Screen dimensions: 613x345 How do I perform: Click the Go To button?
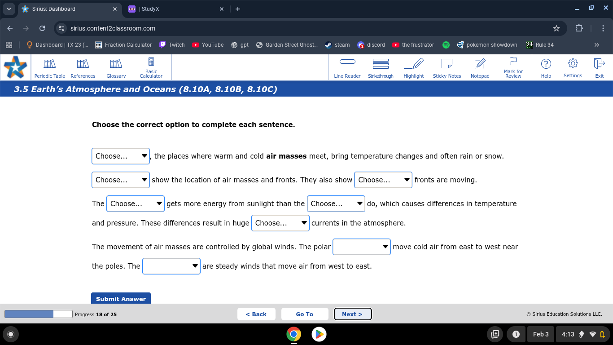305,314
